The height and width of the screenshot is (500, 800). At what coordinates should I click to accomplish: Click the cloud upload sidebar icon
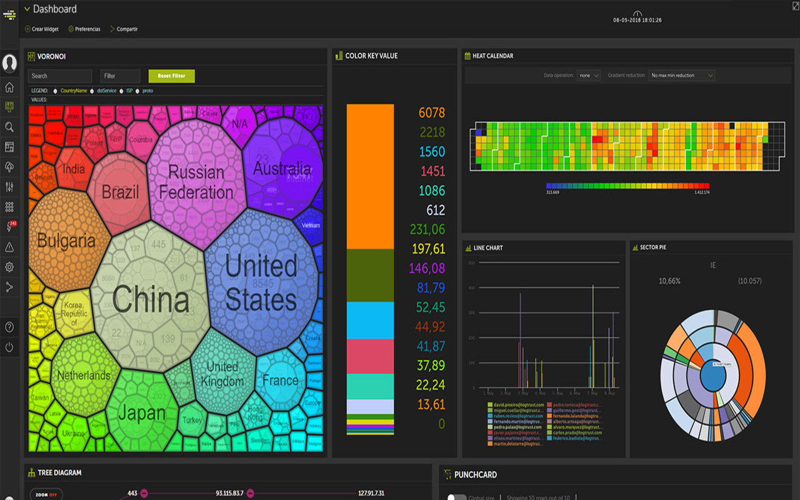click(9, 167)
